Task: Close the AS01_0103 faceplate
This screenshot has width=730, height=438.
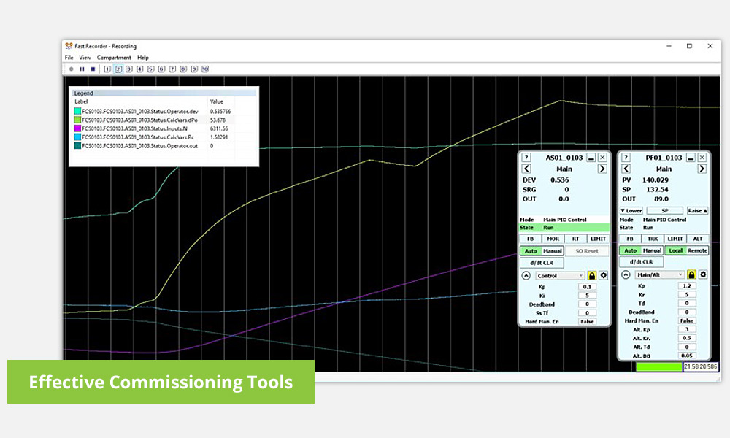Action: coord(602,158)
